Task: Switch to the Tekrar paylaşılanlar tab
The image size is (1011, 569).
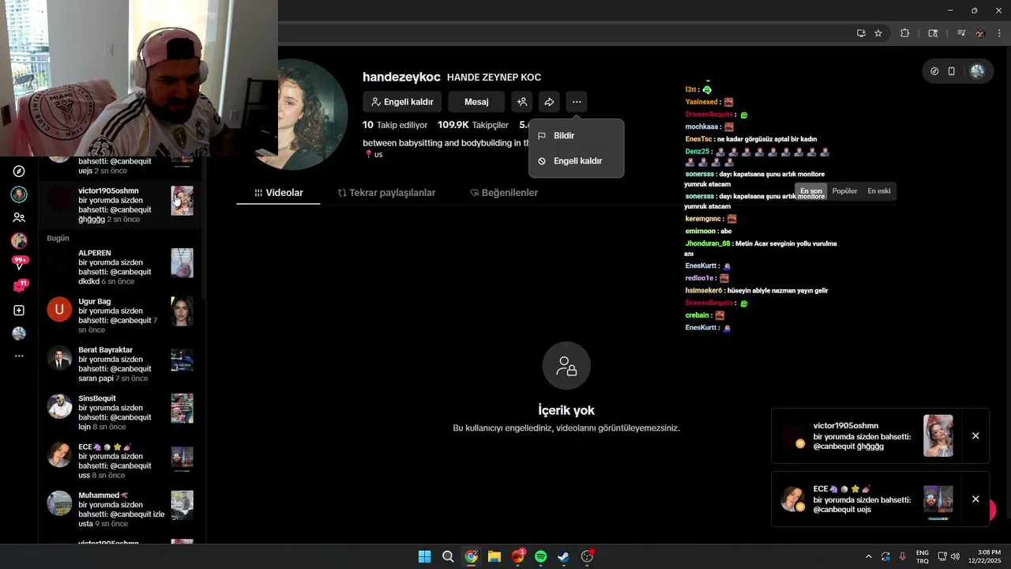Action: tap(386, 193)
